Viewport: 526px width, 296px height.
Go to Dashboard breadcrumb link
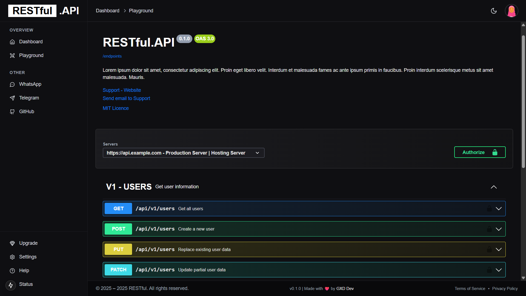pos(107,11)
